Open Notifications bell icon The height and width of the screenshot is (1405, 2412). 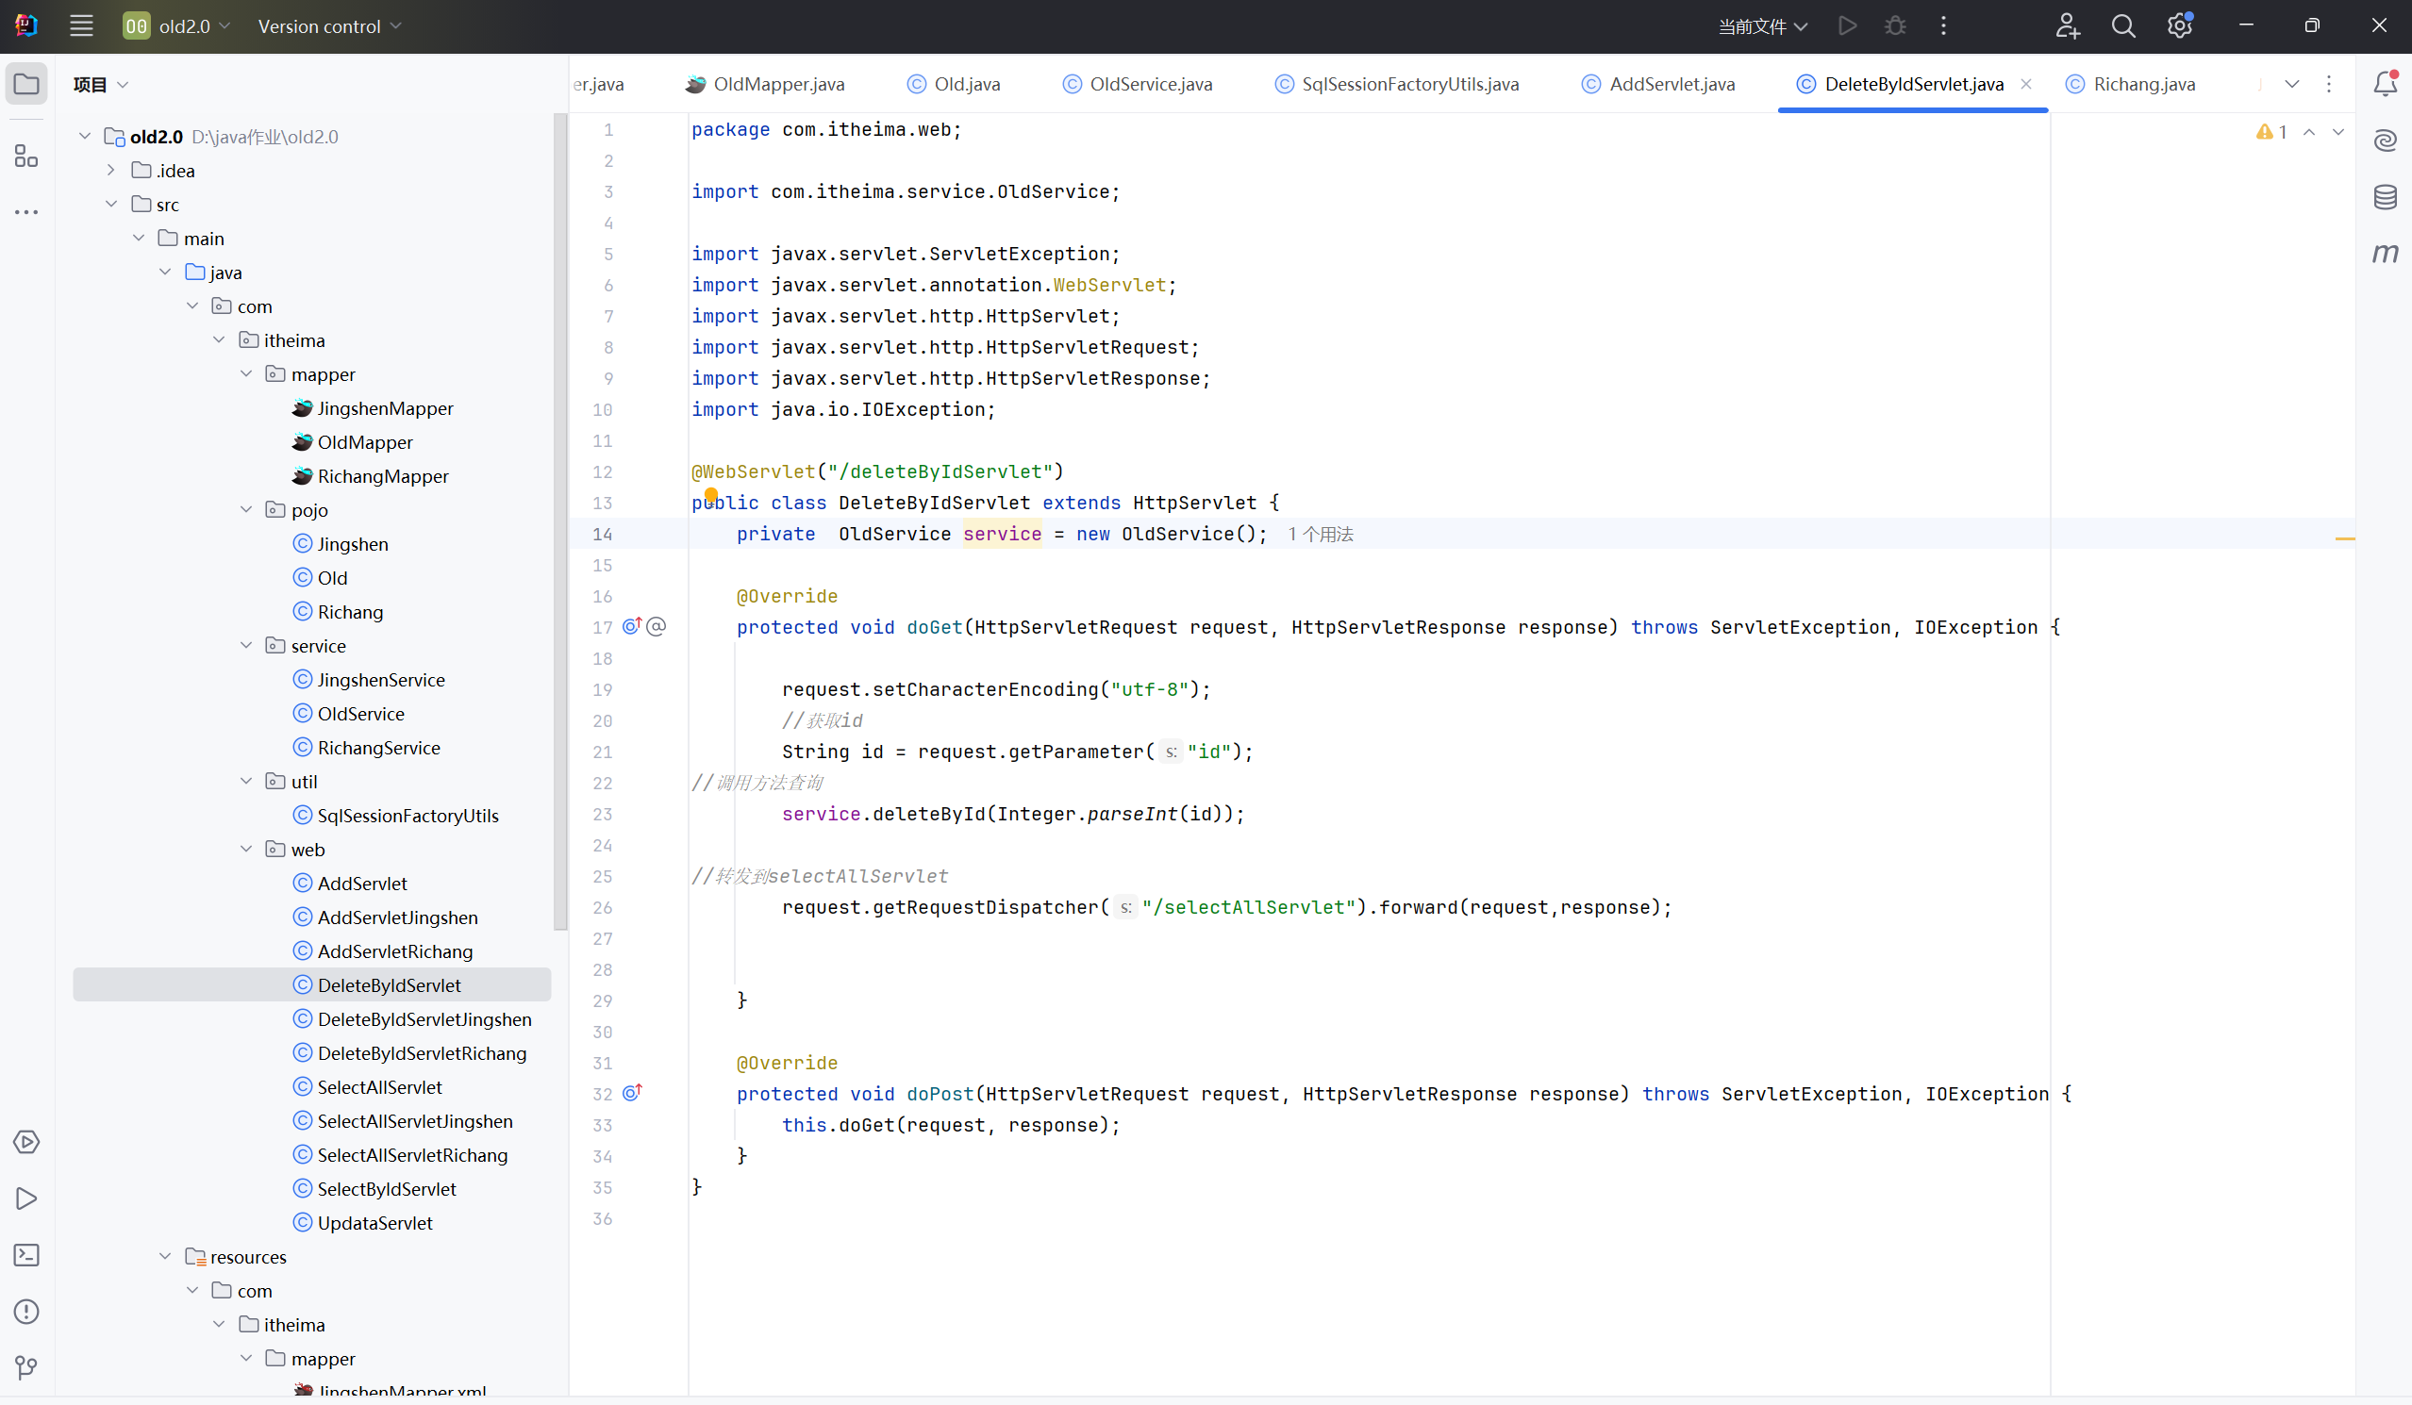tap(2385, 84)
